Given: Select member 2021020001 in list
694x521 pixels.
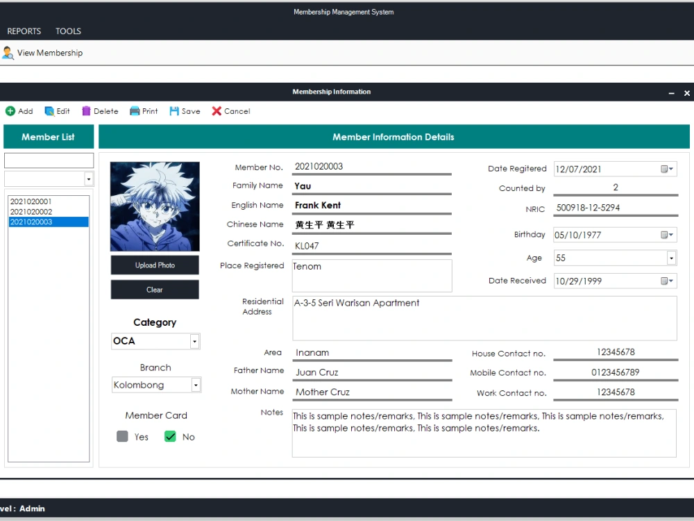Looking at the screenshot, I should point(49,201).
